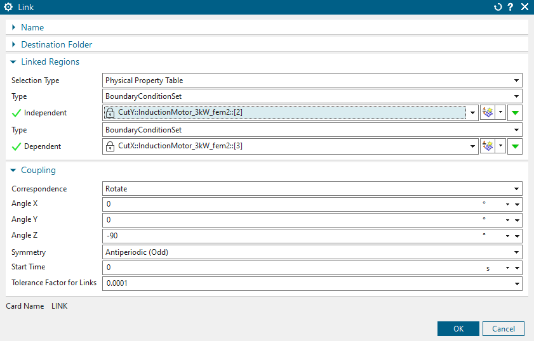The width and height of the screenshot is (534, 341).
Task: Click create table icon for Dependent region
Action: click(x=488, y=146)
